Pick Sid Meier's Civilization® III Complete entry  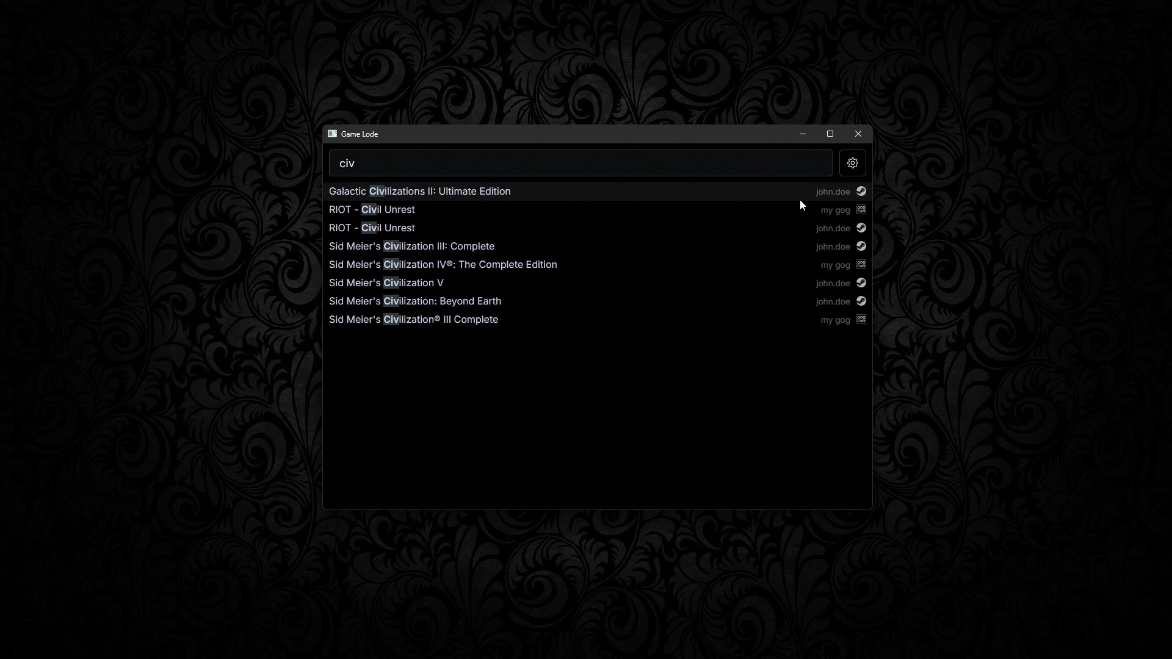[413, 320]
